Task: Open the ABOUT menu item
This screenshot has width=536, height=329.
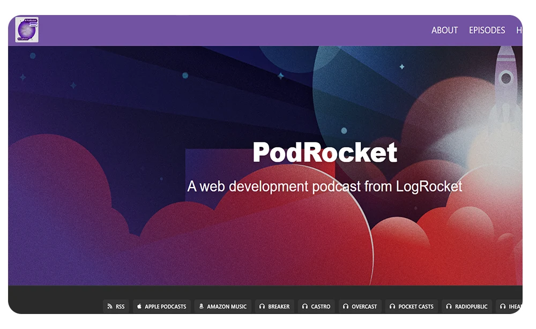Action: tap(444, 31)
